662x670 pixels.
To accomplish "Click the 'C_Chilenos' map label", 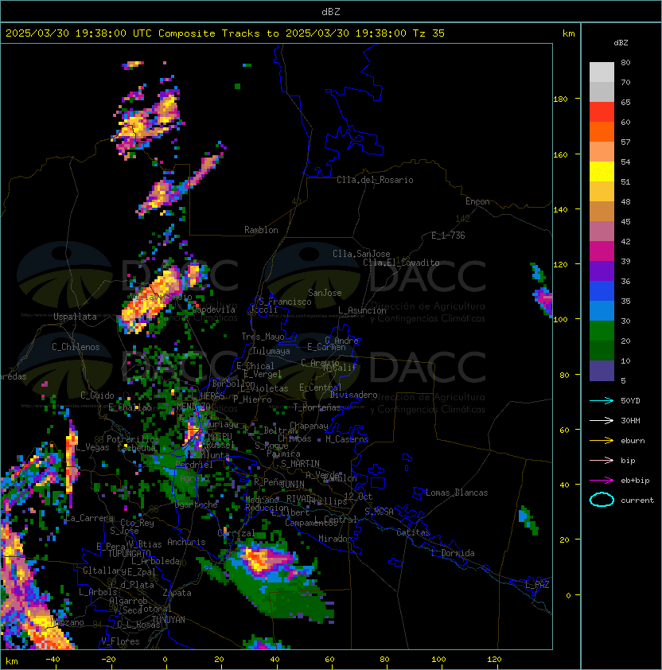I will coord(76,347).
